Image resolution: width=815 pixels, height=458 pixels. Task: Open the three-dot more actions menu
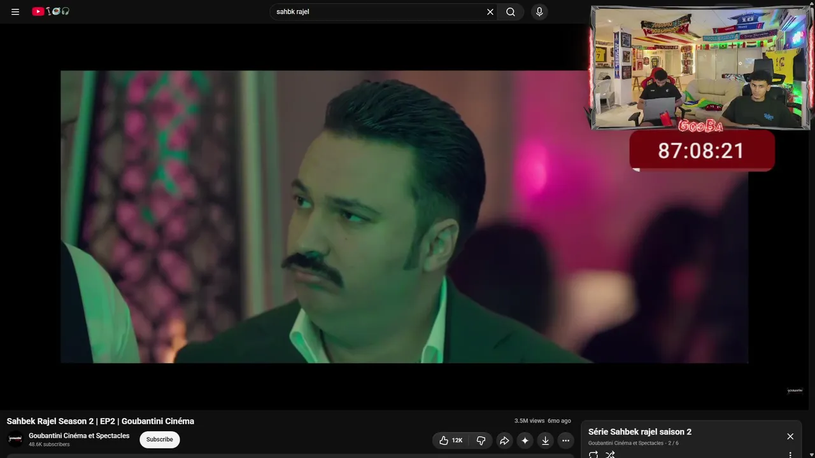click(565, 440)
